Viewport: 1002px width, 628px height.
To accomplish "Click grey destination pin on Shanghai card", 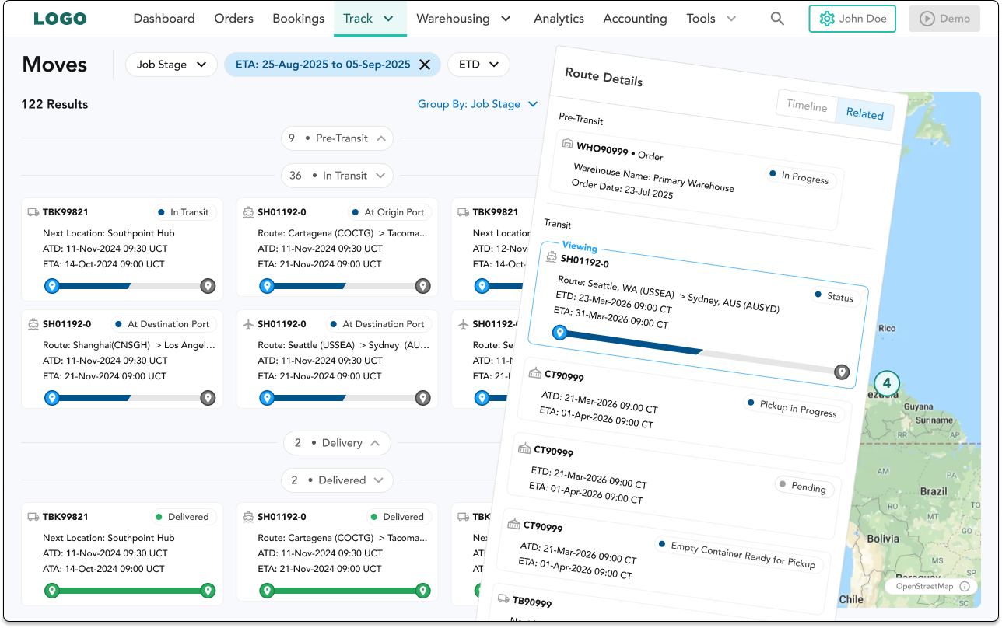I will [x=208, y=398].
